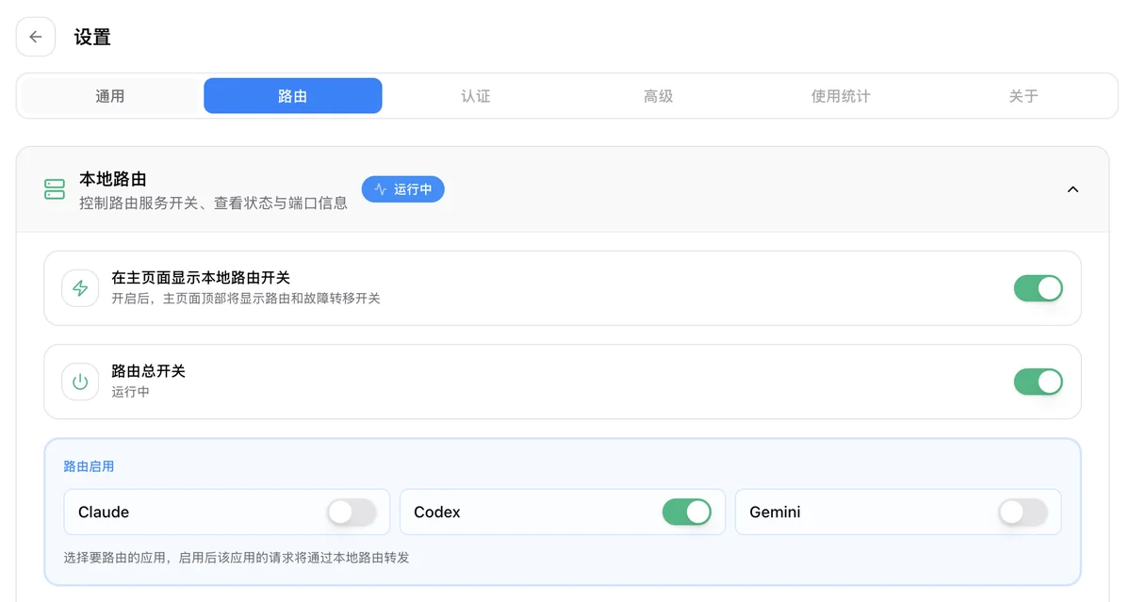The image size is (1131, 602).
Task: Click the server icon beside 本地路由
Action: [55, 189]
